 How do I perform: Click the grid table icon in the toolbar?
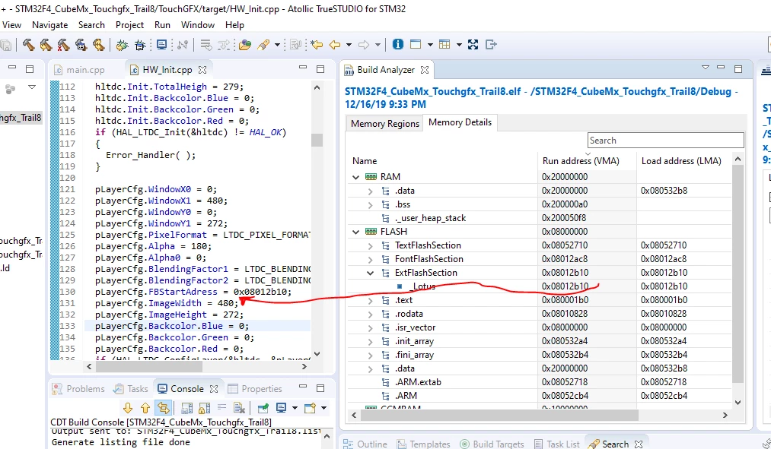pos(444,45)
